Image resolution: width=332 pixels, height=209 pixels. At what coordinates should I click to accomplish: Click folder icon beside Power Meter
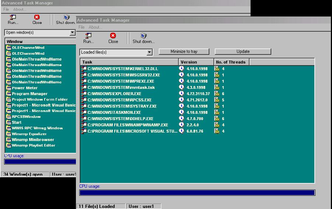point(9,88)
